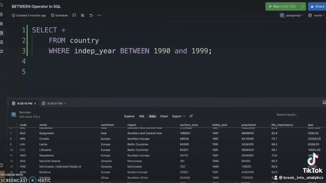Focus the Search results input field
Image resolution: width=326 pixels, height=183 pixels.
[x=287, y=114]
